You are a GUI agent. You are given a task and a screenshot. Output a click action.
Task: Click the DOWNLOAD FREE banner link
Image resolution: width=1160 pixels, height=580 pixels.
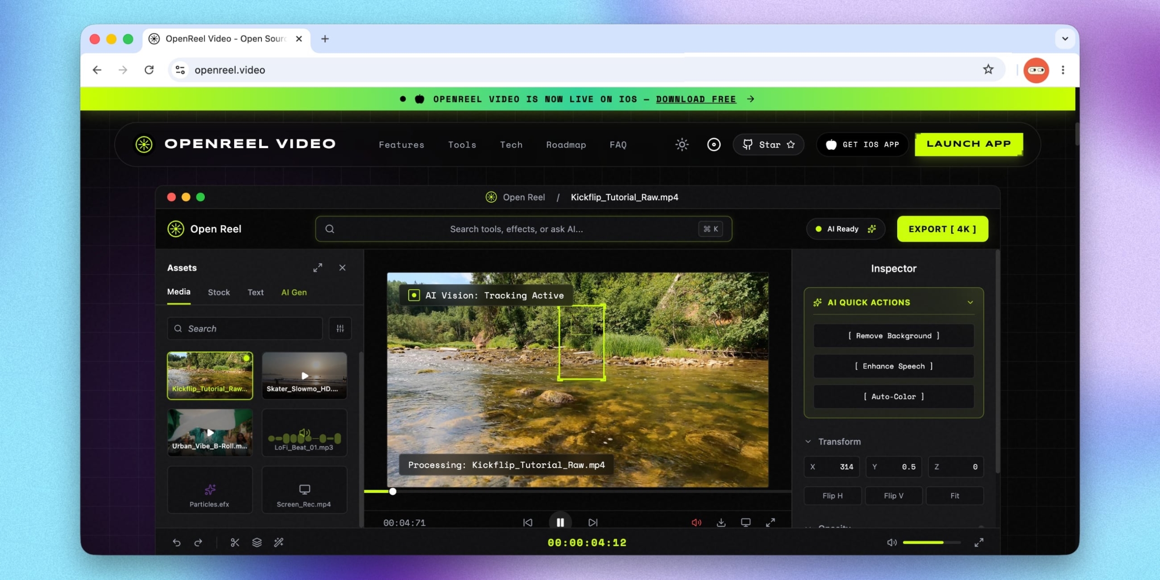click(696, 99)
